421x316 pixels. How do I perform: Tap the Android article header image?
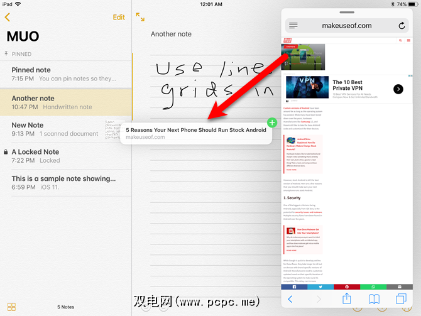[x=303, y=57]
